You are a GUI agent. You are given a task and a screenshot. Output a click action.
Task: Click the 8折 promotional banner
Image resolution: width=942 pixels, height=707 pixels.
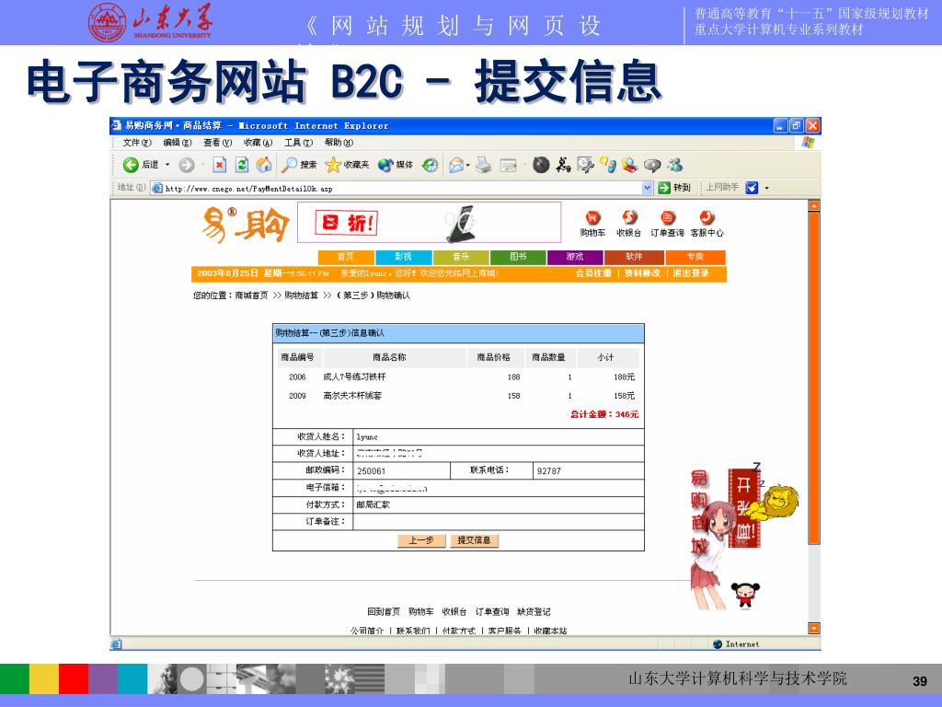(x=429, y=223)
